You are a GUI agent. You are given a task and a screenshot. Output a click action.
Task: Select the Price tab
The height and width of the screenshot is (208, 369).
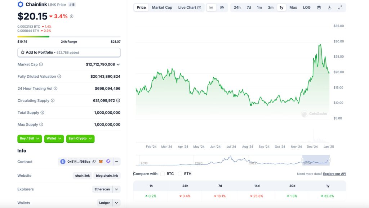click(141, 8)
